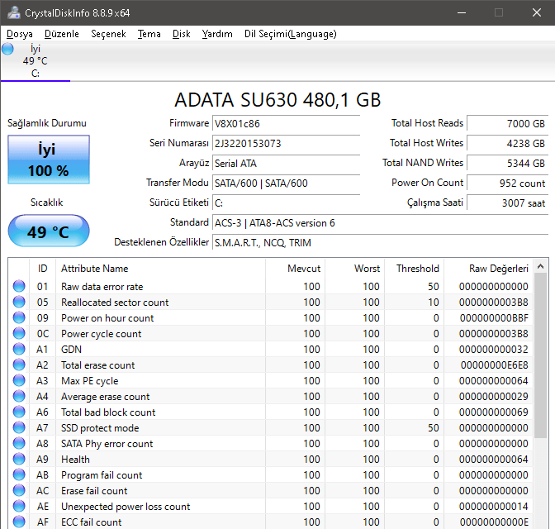Click the İyi 100 % health status button

coord(49,160)
